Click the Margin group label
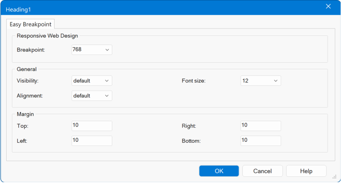This screenshot has width=341, height=183. point(26,114)
